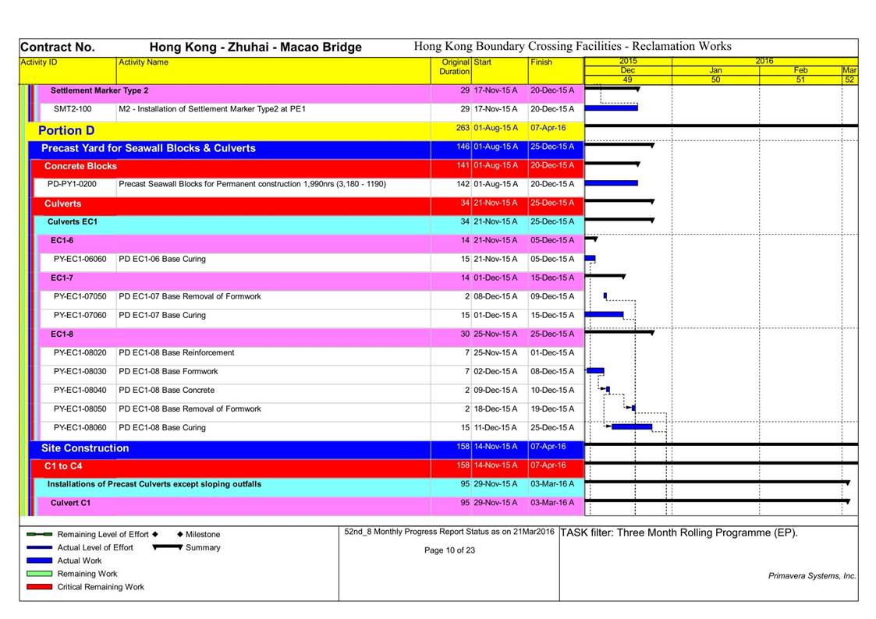Click the duration value 146 for Precast Yard

pyautogui.click(x=463, y=147)
